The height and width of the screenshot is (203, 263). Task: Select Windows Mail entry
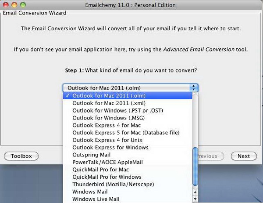click(128, 192)
